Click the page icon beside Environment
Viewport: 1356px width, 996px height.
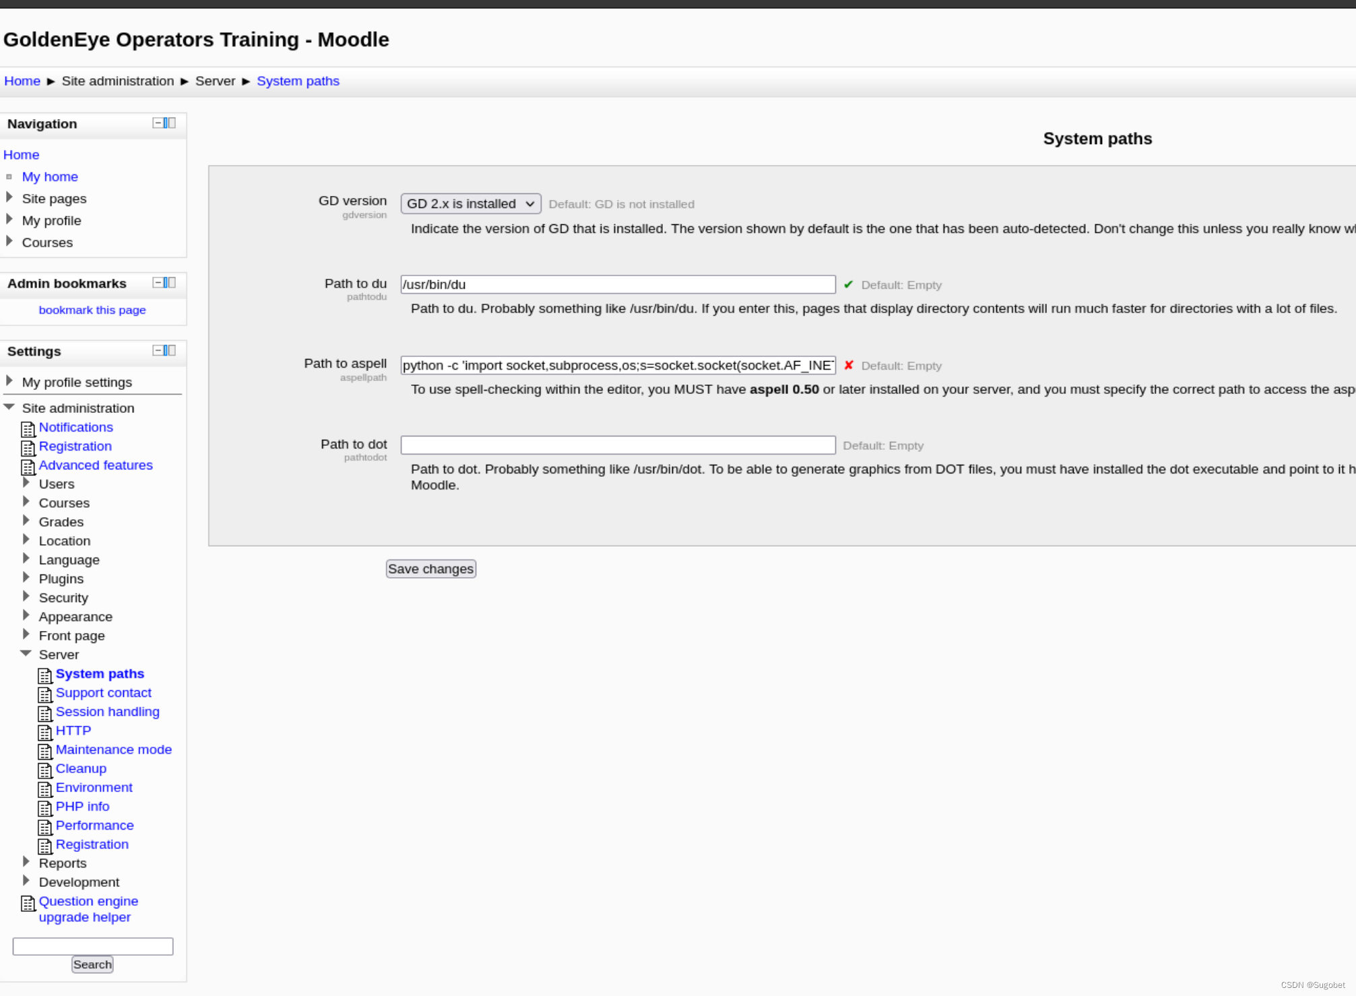click(44, 789)
